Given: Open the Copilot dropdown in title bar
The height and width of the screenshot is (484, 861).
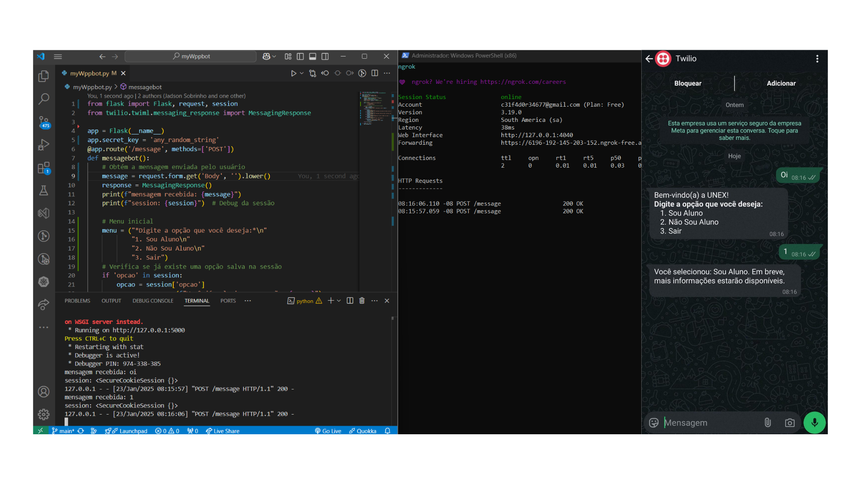Looking at the screenshot, I should 269,56.
